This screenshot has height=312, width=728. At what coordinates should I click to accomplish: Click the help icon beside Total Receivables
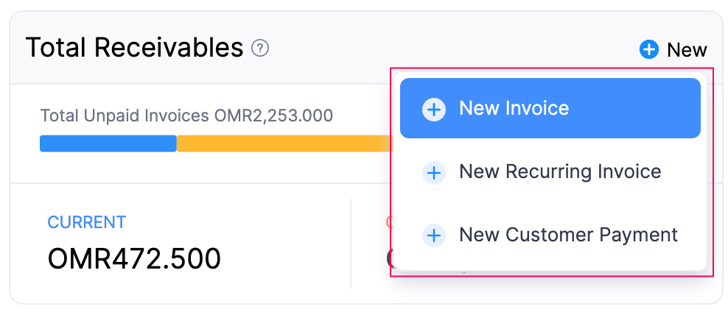(260, 49)
